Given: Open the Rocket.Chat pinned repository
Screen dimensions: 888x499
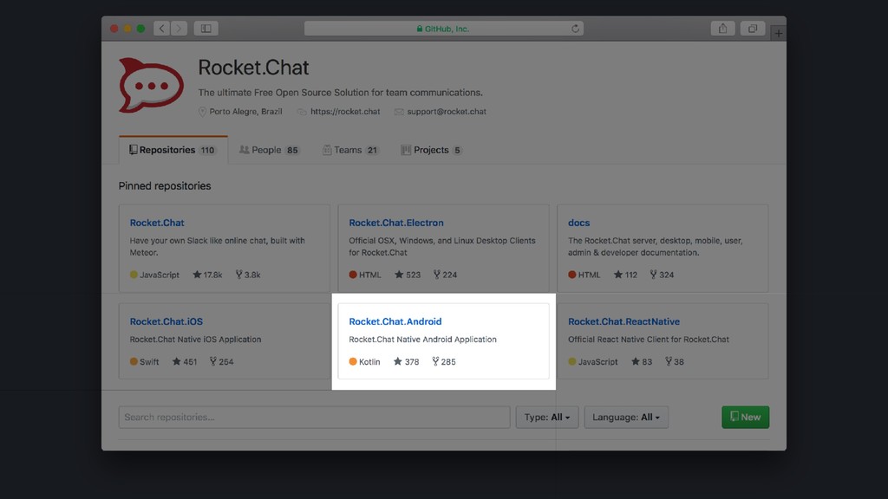Looking at the screenshot, I should (157, 223).
